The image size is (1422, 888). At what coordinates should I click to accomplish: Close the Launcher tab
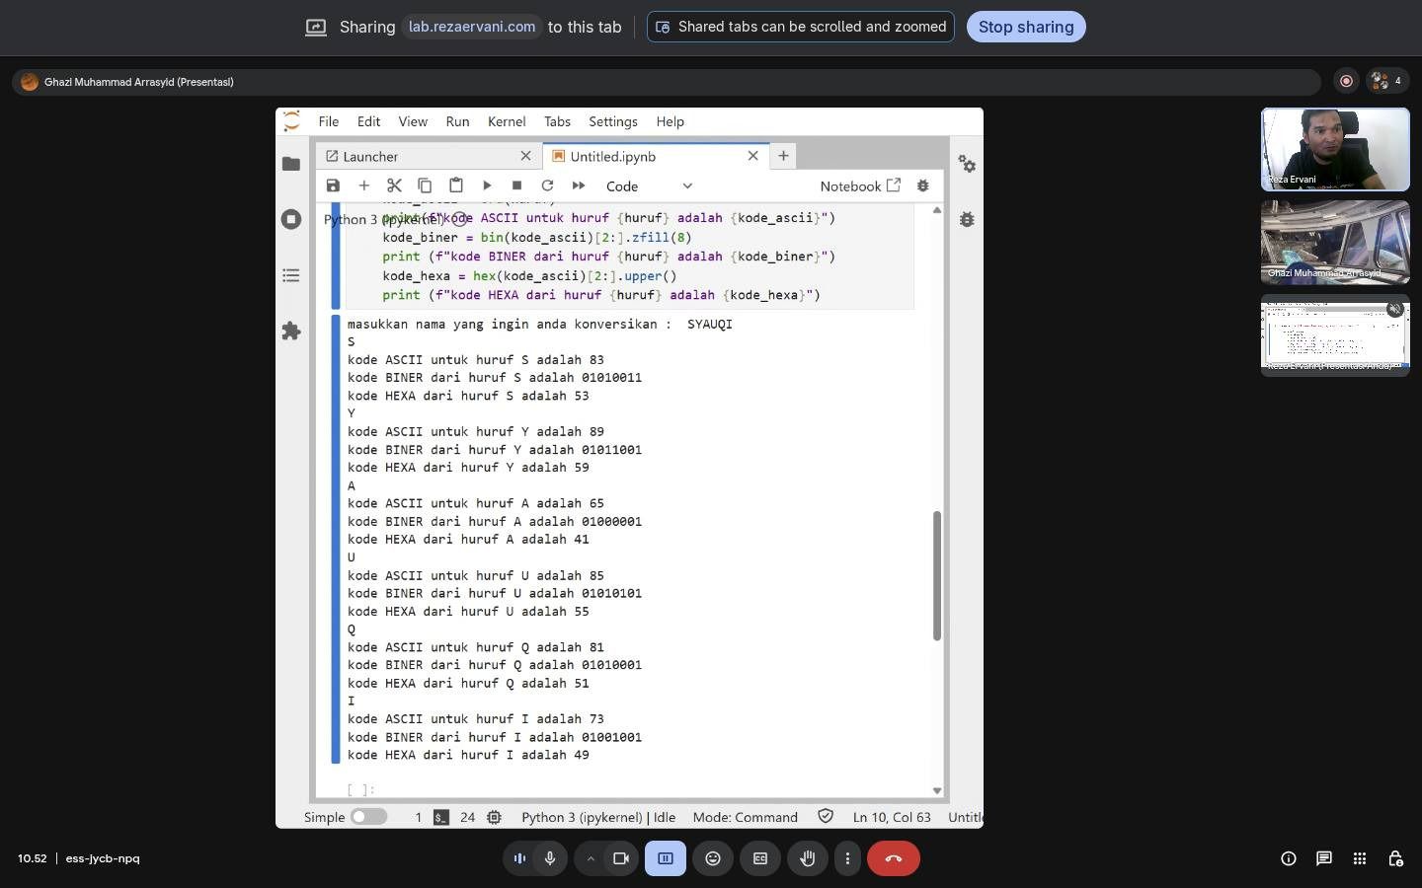525,156
